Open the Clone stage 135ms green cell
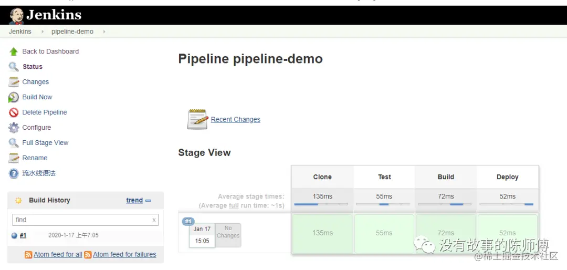The width and height of the screenshot is (567, 270). pos(322,233)
